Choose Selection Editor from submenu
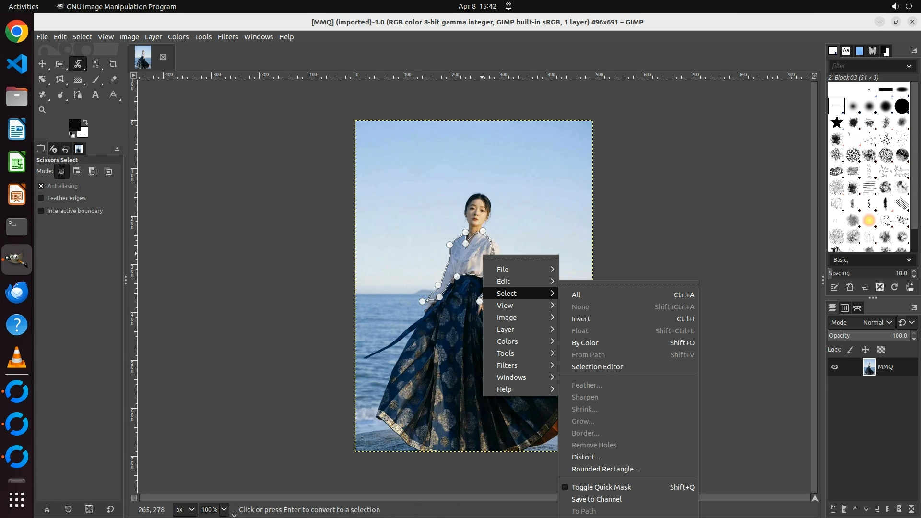This screenshot has width=921, height=518. pyautogui.click(x=597, y=367)
